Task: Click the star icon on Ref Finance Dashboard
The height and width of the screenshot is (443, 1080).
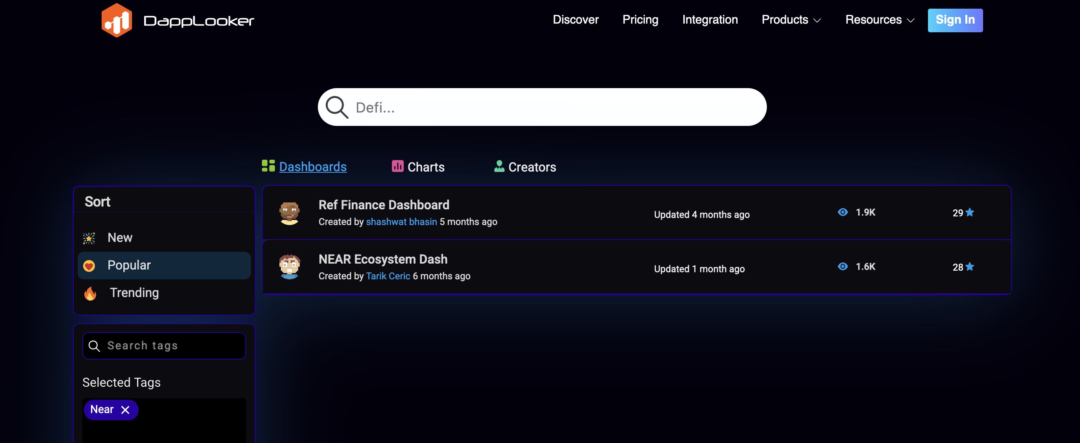Action: point(970,212)
